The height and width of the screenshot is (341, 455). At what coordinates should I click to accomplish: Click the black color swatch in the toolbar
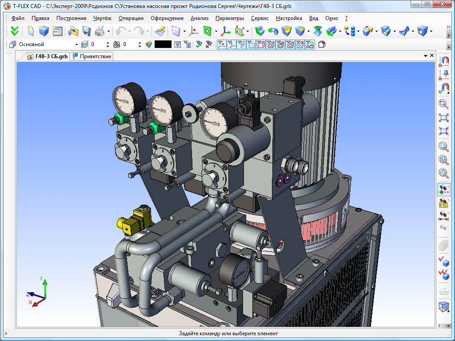(x=163, y=44)
